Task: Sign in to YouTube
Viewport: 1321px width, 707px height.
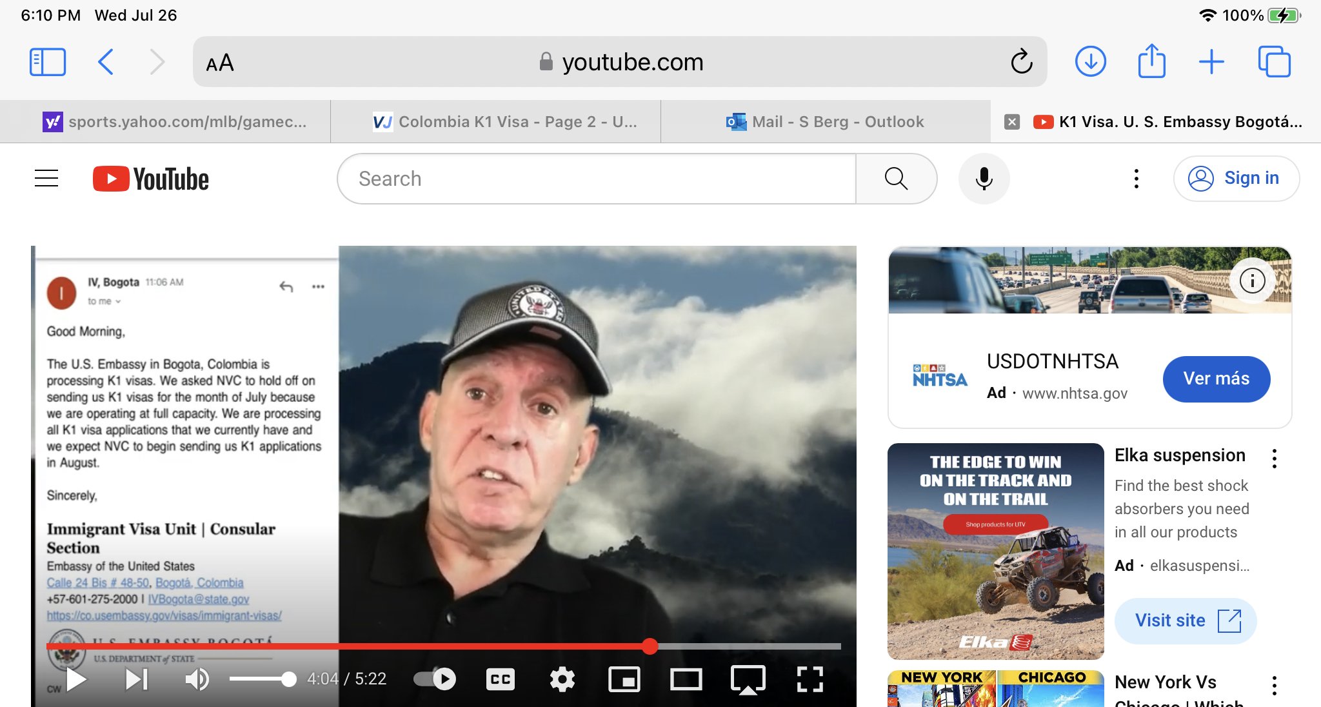Action: point(1236,179)
